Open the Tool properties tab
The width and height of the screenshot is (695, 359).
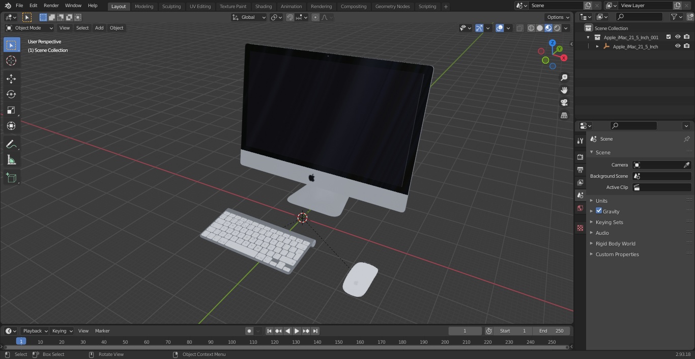tap(580, 141)
